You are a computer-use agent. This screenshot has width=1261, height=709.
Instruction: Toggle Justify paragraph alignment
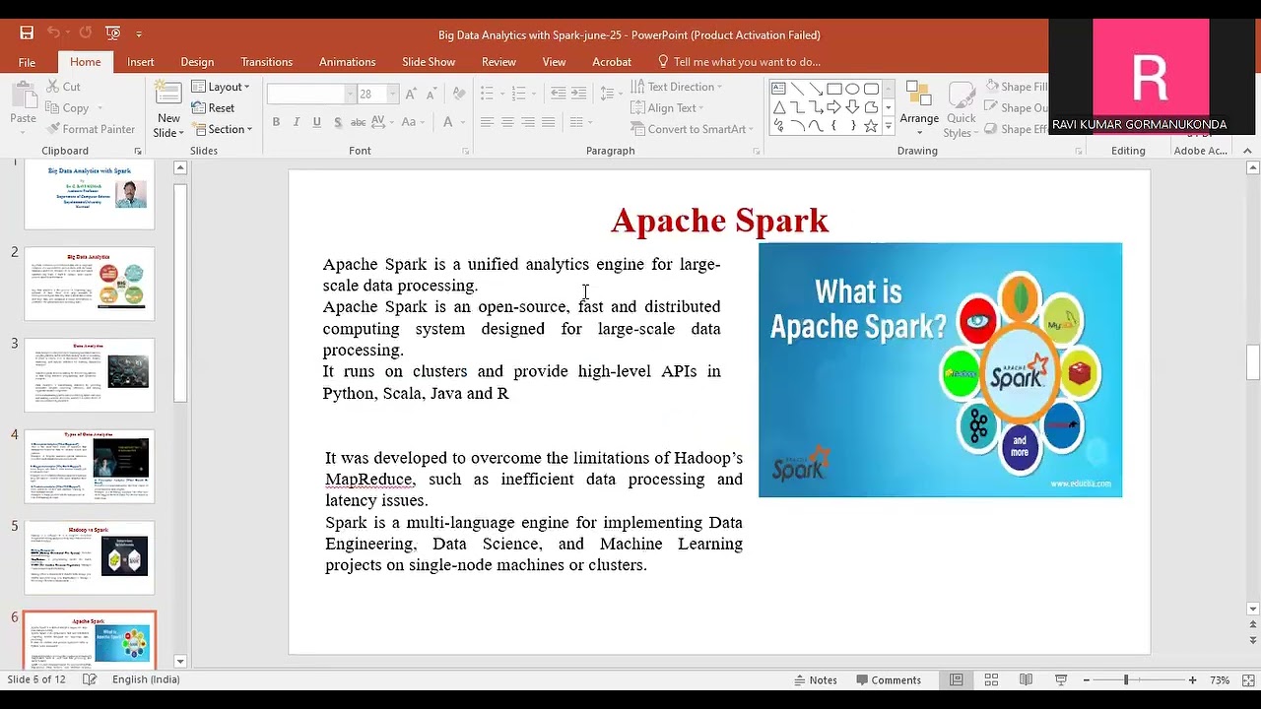tap(548, 122)
